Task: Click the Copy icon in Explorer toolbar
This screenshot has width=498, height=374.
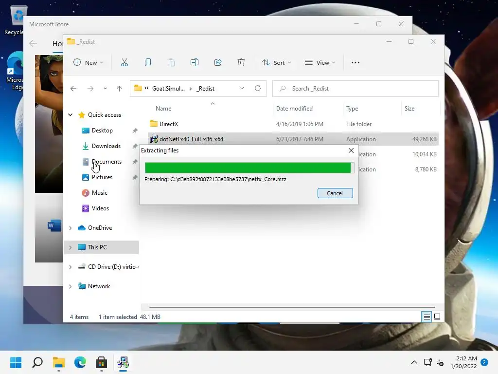Action: [x=148, y=63]
